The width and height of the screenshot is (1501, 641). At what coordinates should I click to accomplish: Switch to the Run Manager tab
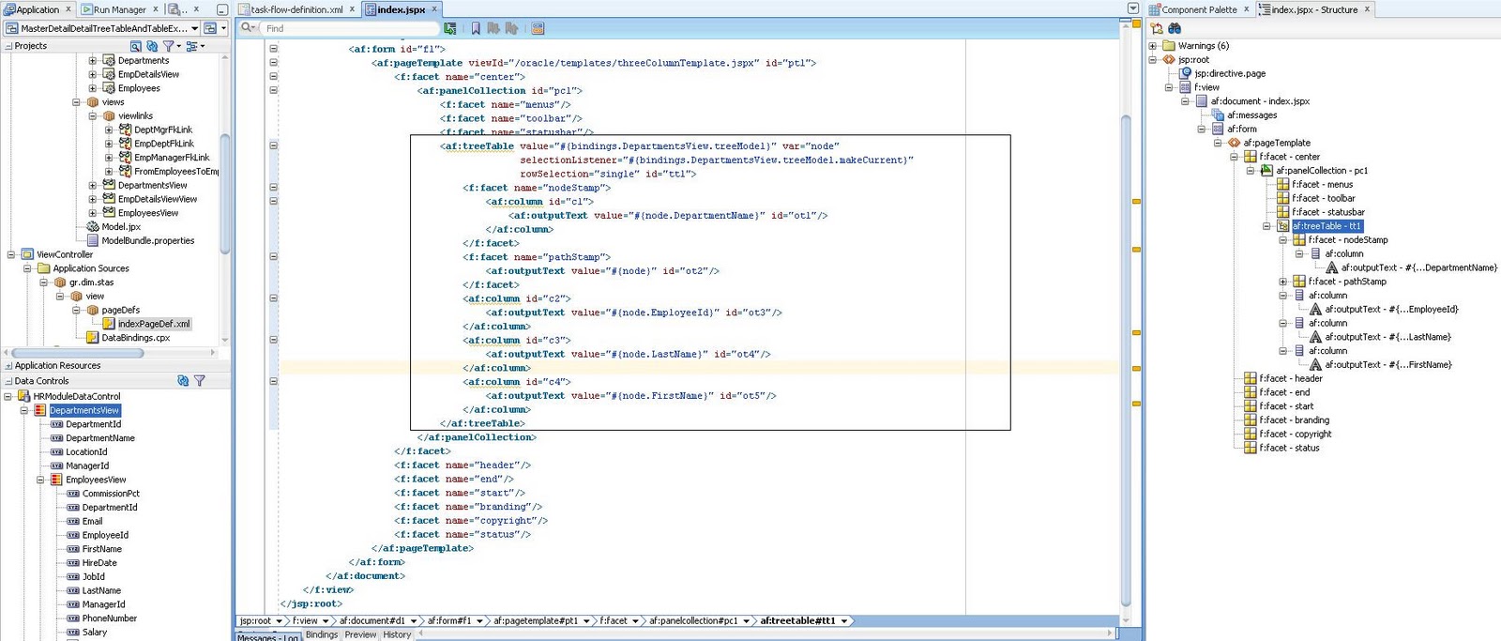pos(119,9)
